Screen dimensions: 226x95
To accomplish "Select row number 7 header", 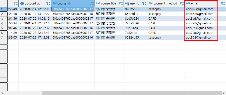I will click(x=4, y=38).
